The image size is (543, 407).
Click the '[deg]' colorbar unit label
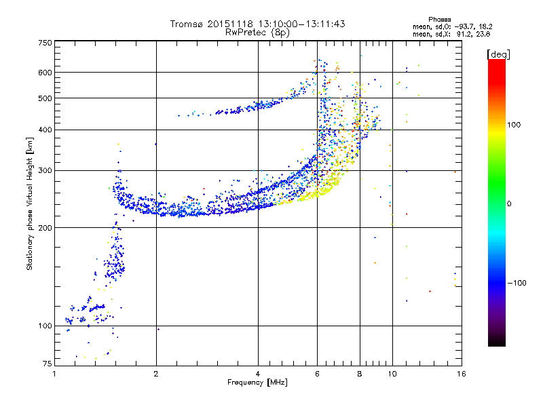[498, 54]
